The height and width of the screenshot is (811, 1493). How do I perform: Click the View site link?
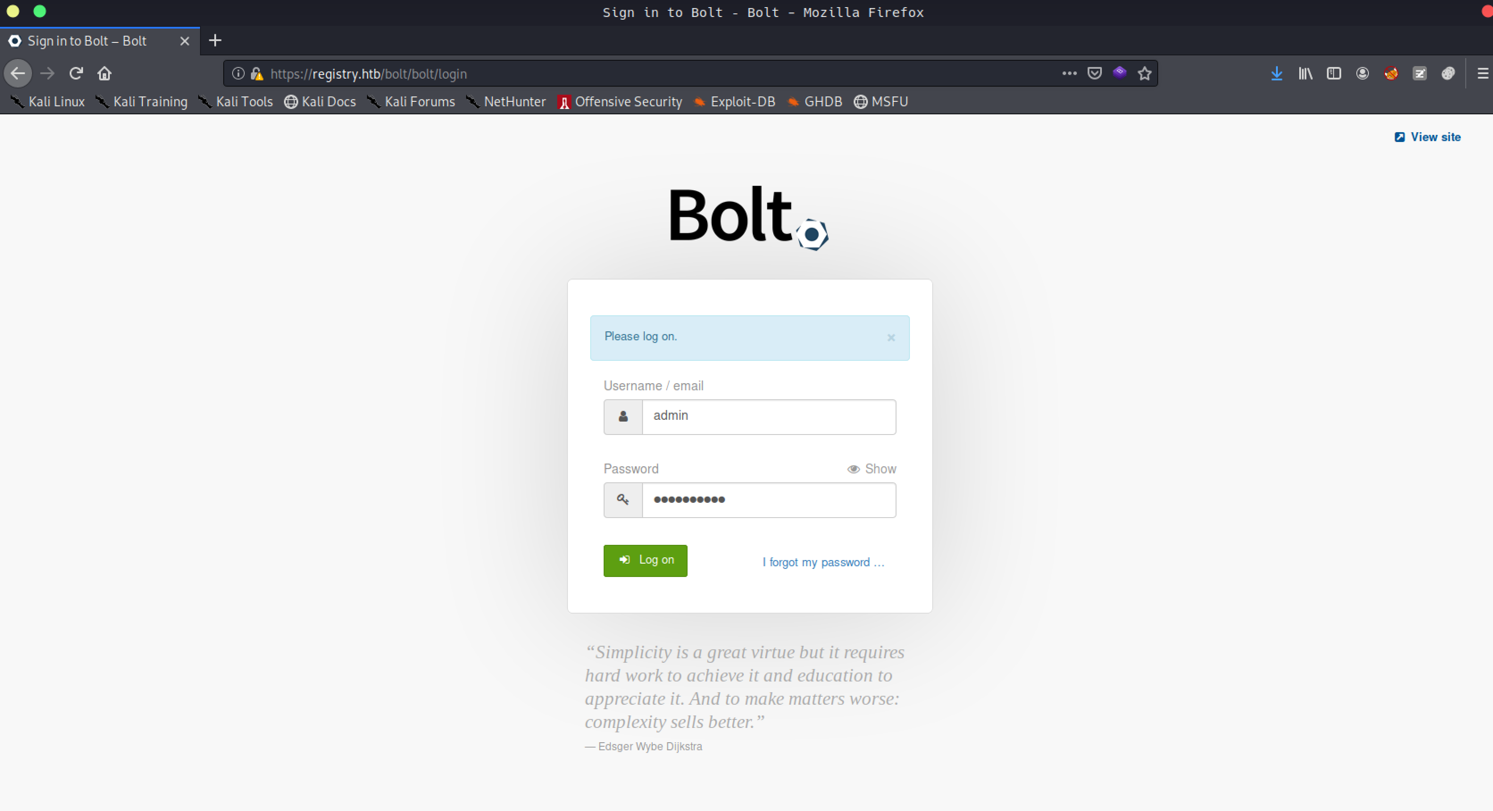pyautogui.click(x=1427, y=138)
